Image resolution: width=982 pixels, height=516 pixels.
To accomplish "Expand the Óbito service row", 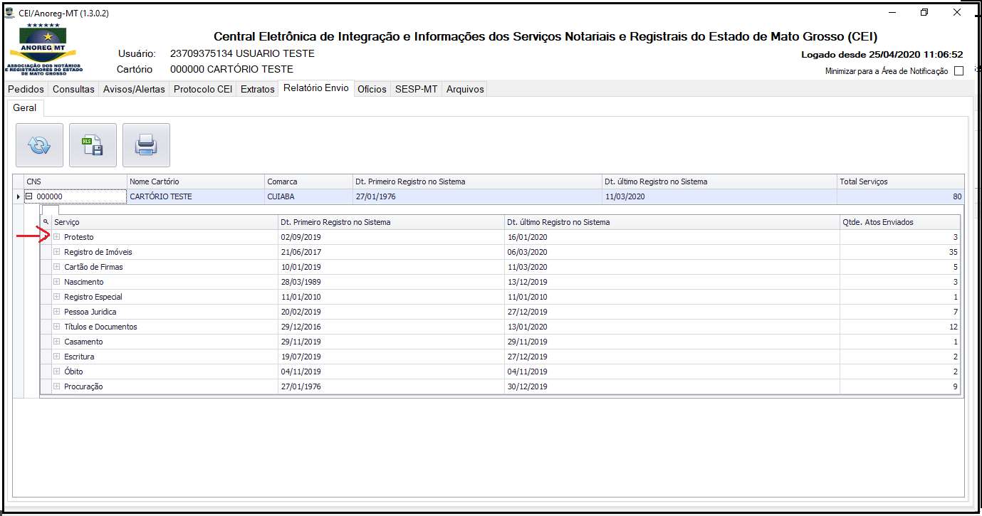I will tap(57, 372).
